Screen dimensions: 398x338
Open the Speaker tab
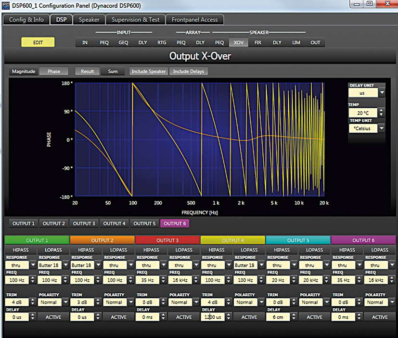[89, 20]
